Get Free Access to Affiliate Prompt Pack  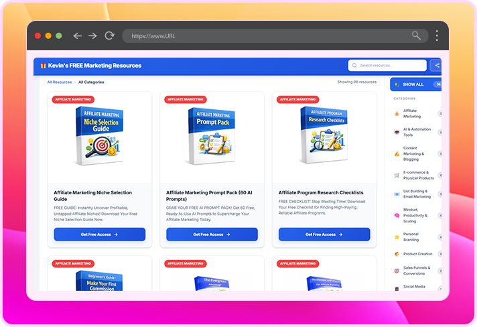pyautogui.click(x=212, y=235)
